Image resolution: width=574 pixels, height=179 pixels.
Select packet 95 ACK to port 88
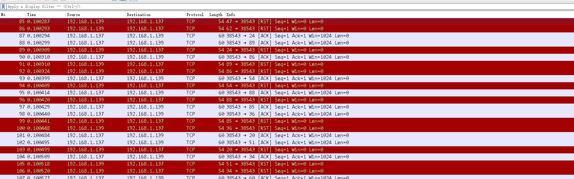pos(287,93)
